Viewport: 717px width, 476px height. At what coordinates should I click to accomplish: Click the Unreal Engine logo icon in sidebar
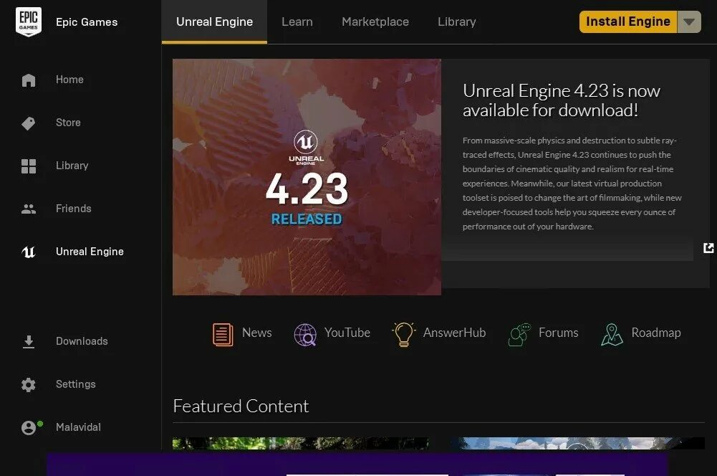point(29,252)
